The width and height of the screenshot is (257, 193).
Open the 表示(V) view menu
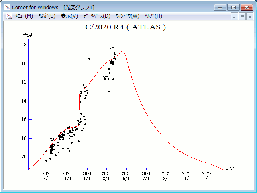click(69, 16)
